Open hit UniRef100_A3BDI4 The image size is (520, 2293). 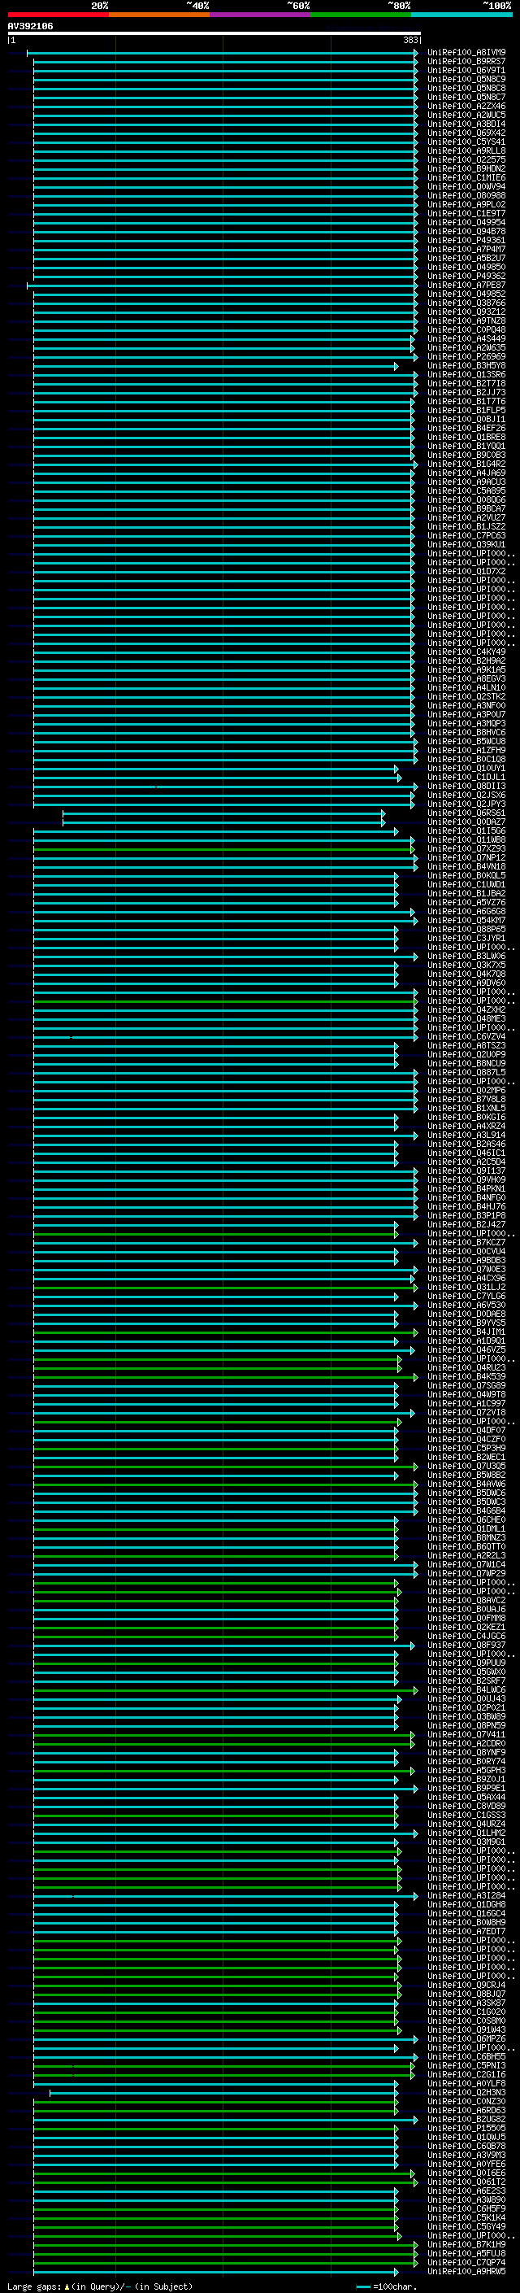coord(466,124)
